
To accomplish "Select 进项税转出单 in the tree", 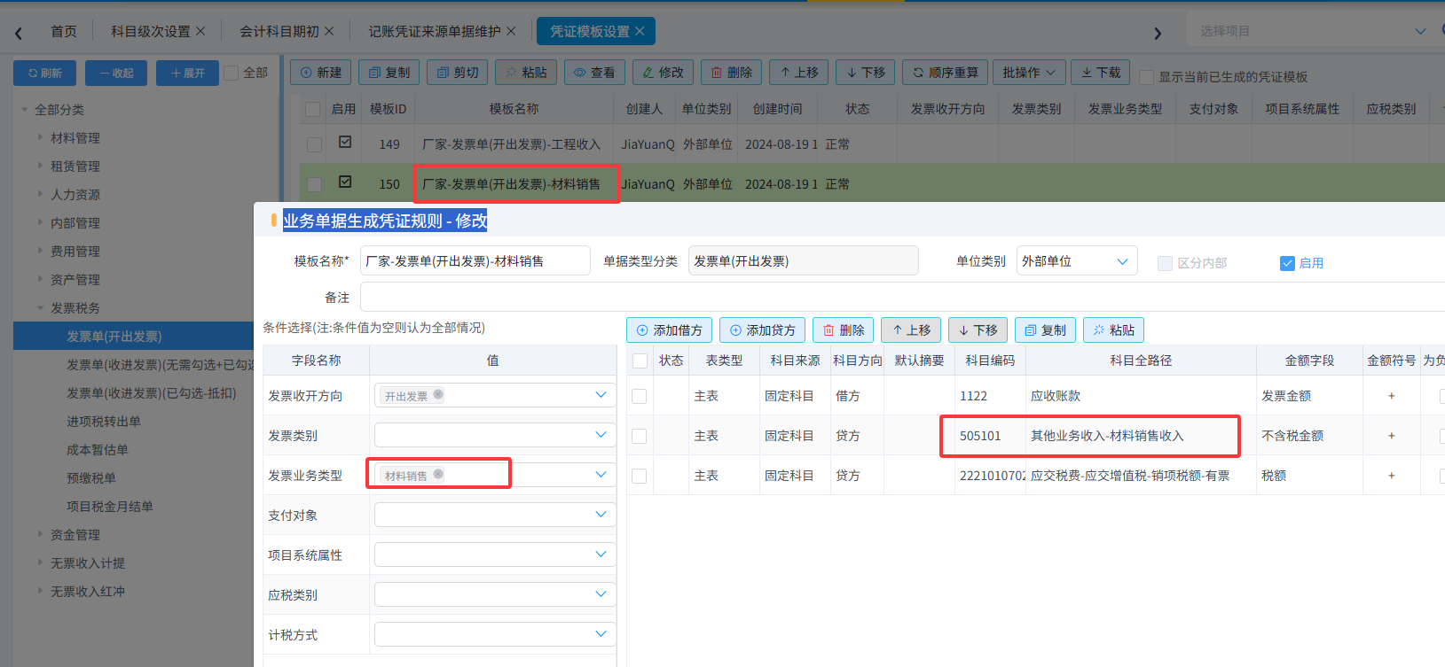I will tap(104, 422).
